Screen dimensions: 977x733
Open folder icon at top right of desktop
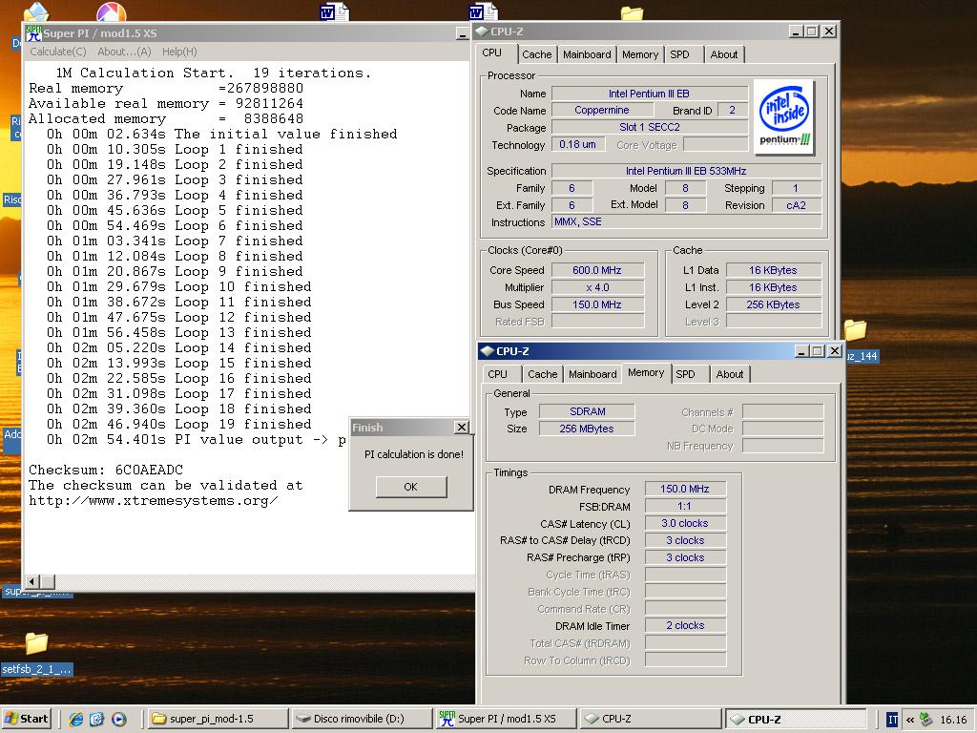click(x=632, y=12)
